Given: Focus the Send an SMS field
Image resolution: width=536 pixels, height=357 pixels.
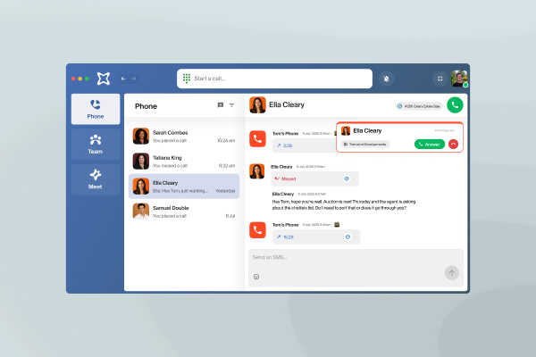Looking at the screenshot, I should click(x=356, y=268).
